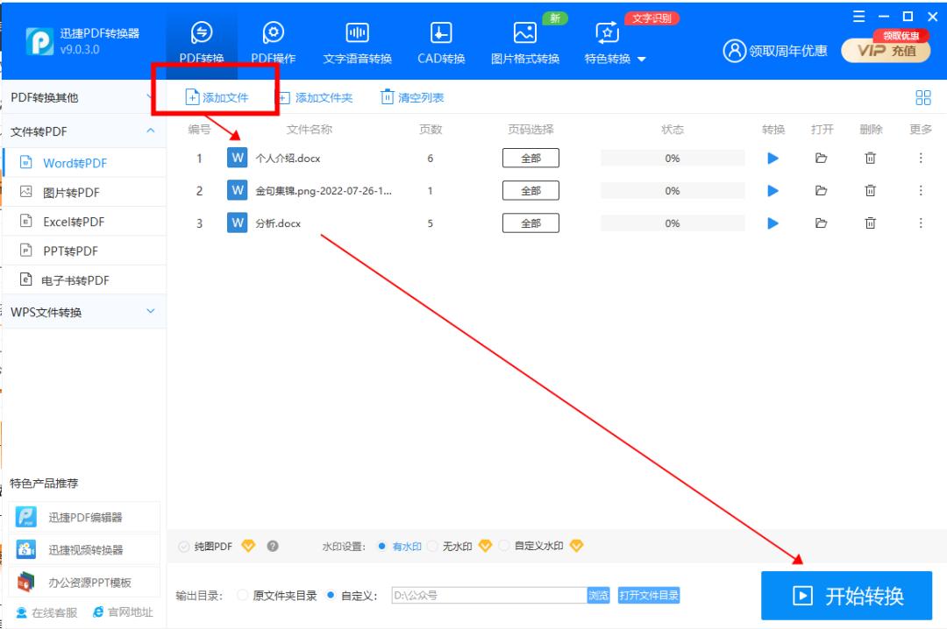Screen dimensions: 947x629
Task: Open more options menu for 分析.docx
Action: pos(921,223)
